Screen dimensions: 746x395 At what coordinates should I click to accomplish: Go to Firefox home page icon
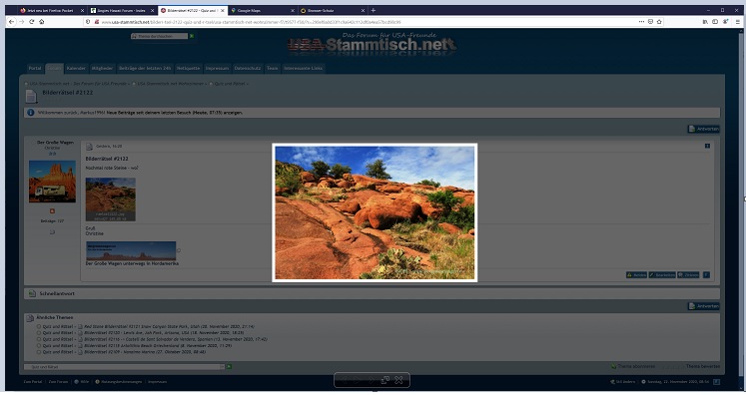point(42,22)
